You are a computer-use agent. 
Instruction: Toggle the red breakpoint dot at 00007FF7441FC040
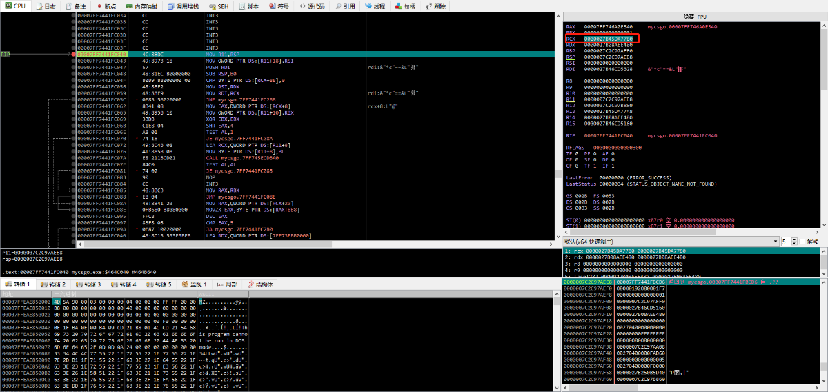pyautogui.click(x=74, y=53)
